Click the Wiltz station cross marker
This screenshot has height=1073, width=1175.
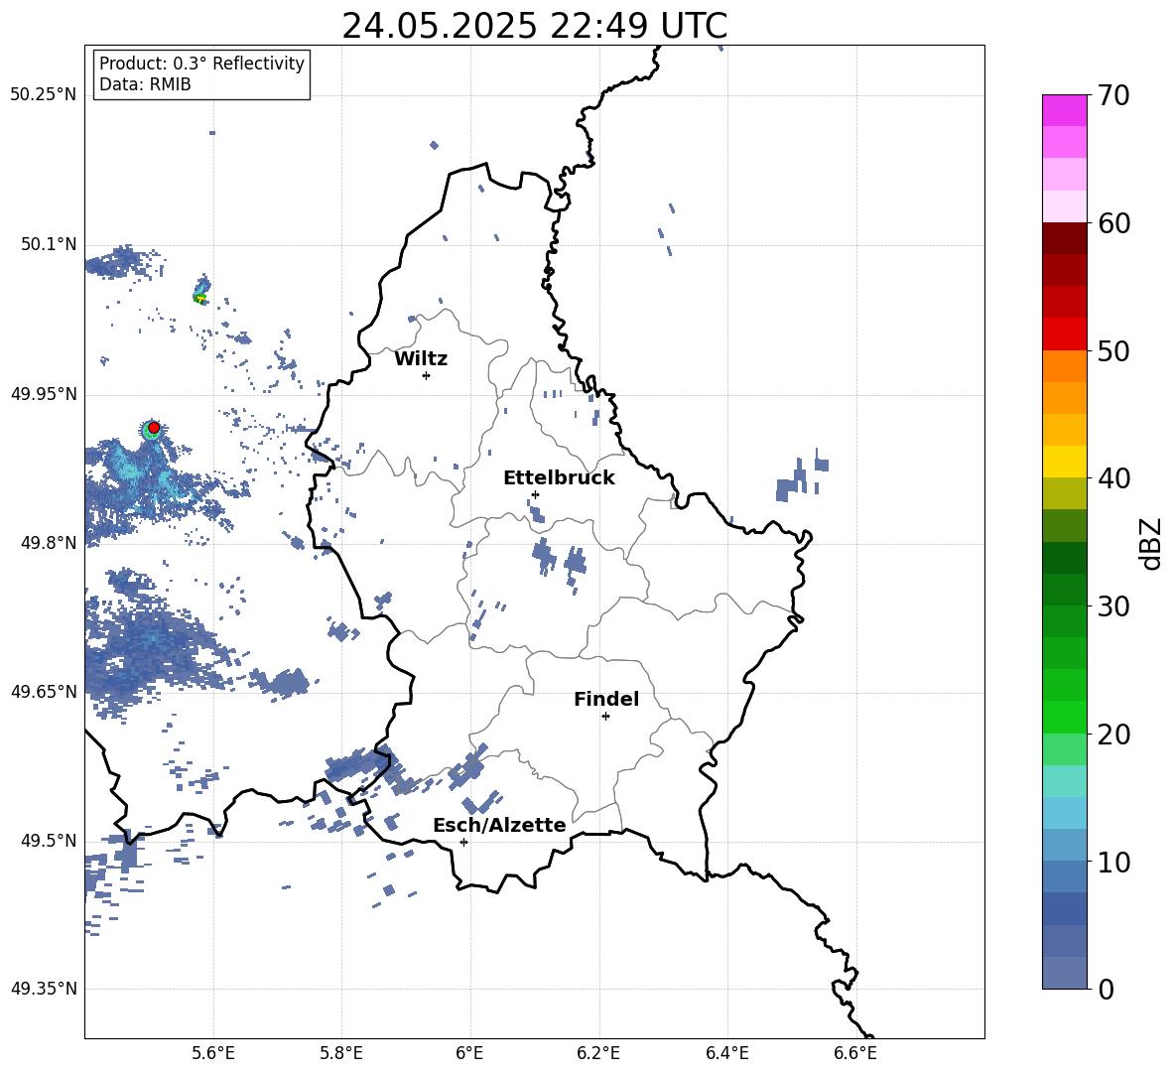click(x=427, y=375)
